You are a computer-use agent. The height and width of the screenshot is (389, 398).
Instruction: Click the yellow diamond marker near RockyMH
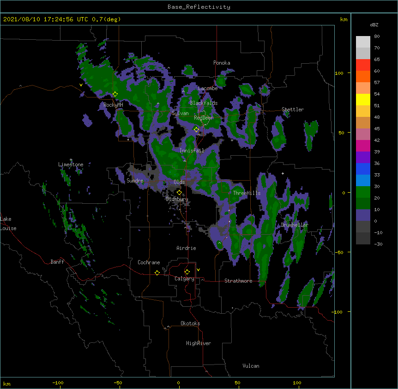[x=115, y=94]
